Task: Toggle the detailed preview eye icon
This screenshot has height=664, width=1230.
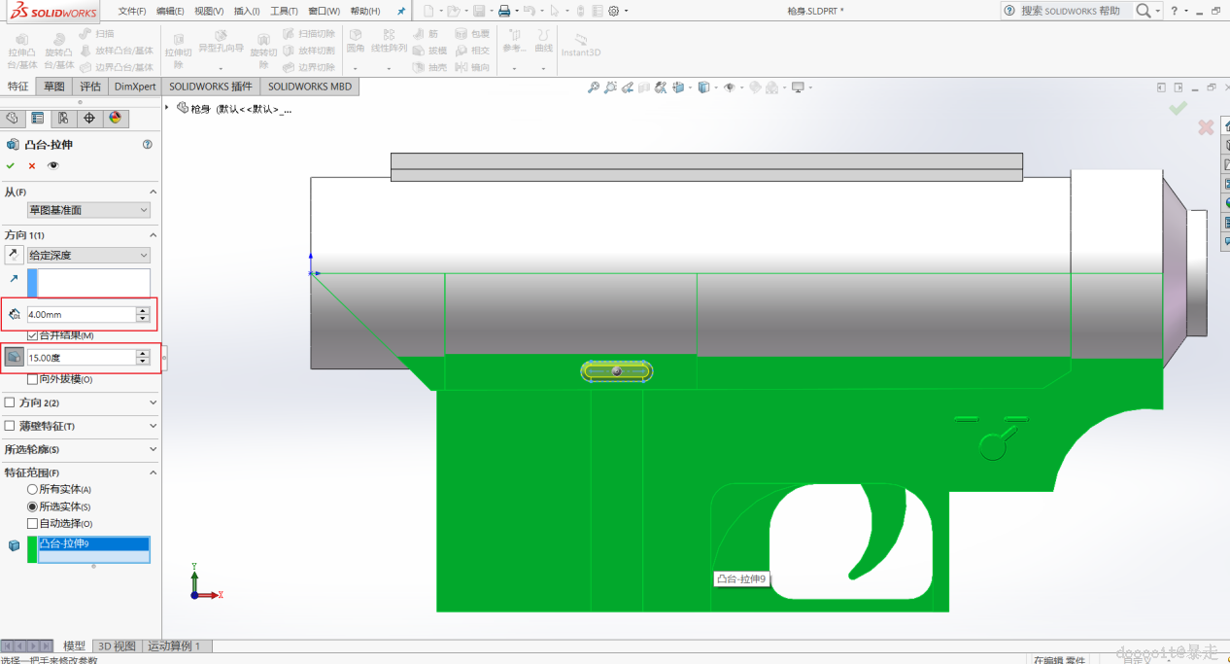Action: click(53, 165)
